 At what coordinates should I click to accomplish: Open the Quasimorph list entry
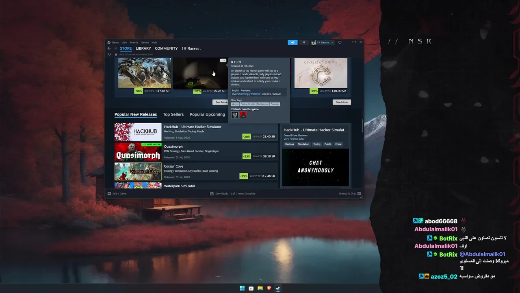click(x=196, y=152)
